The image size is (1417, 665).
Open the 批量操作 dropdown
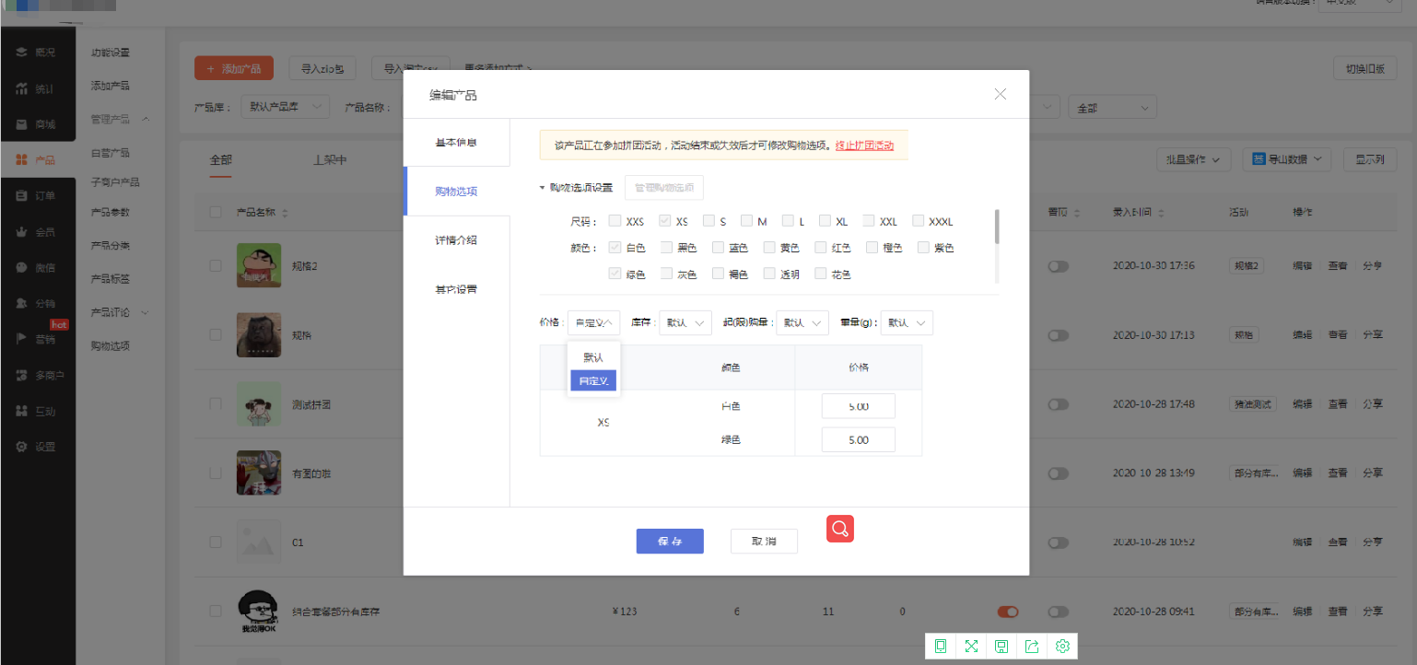1194,159
